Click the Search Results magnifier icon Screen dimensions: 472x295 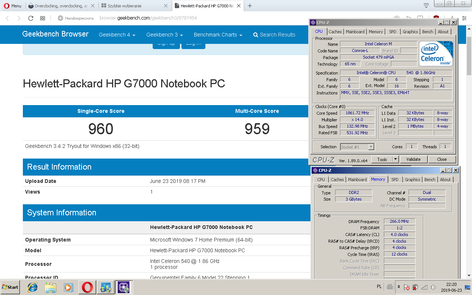pos(256,35)
